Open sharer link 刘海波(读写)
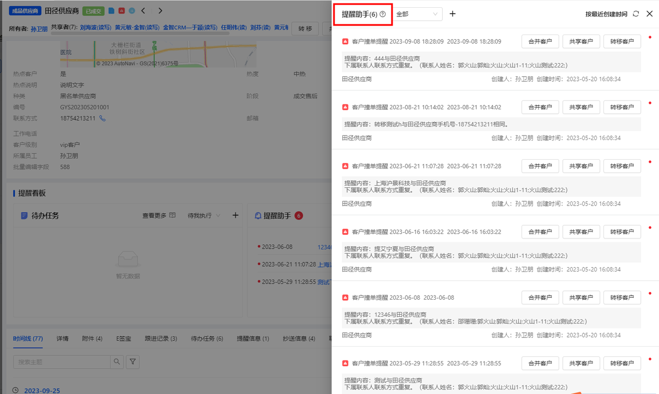Image resolution: width=659 pixels, height=394 pixels. point(96,27)
